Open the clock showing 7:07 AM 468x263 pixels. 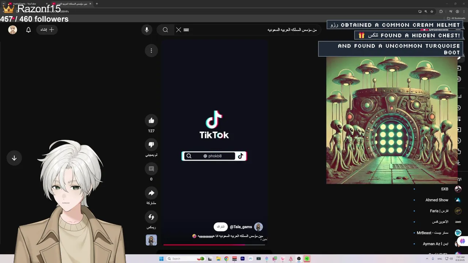click(x=460, y=259)
